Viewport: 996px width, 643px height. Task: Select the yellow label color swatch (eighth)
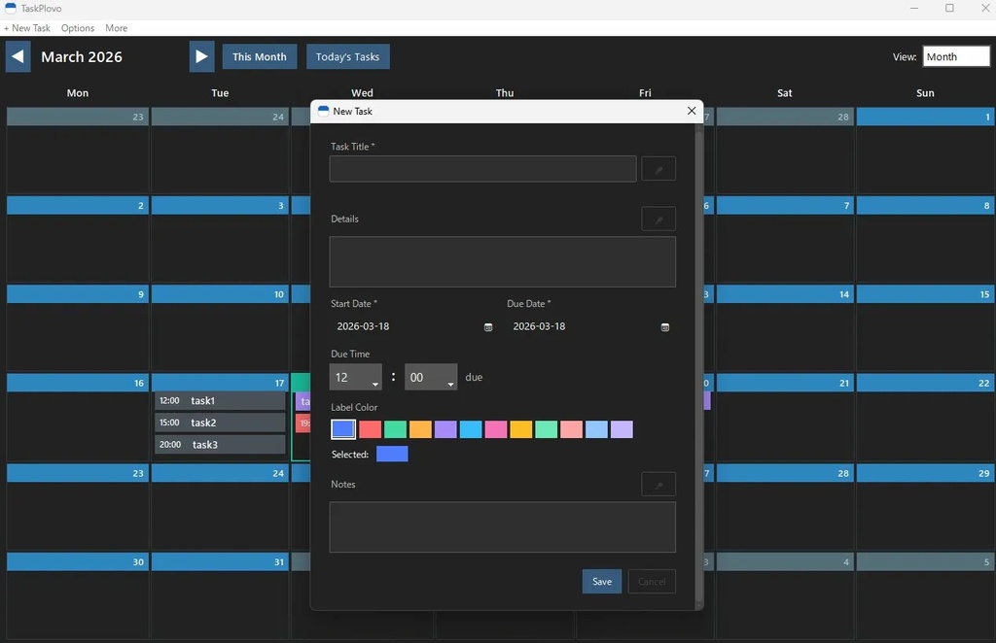pos(521,429)
